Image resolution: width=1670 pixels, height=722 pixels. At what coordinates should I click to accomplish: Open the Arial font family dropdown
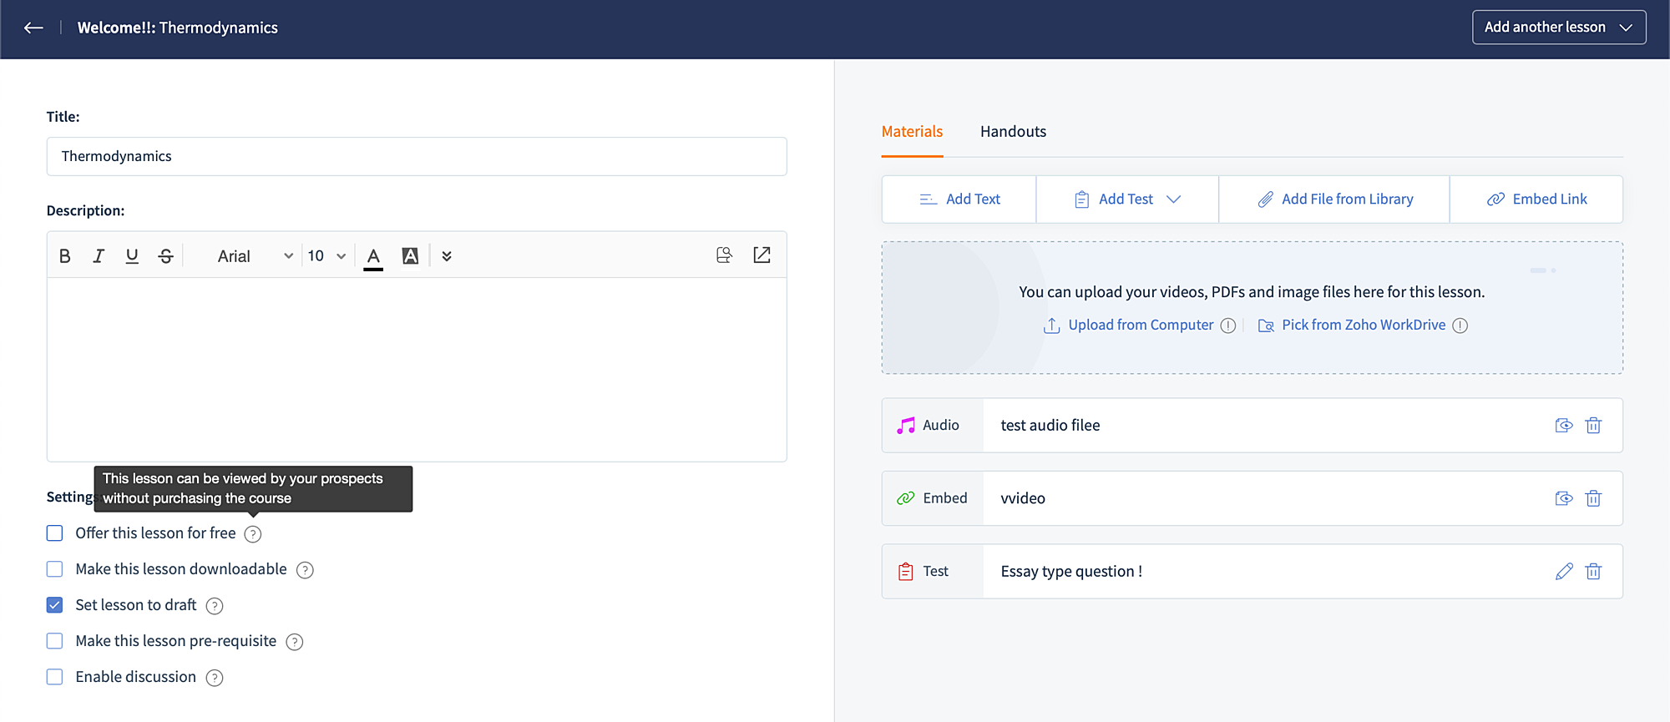click(255, 256)
